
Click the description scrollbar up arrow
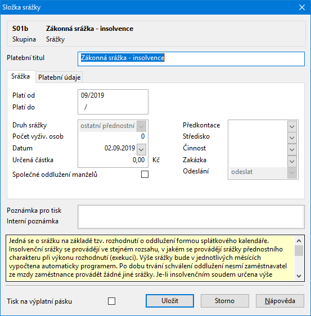[x=299, y=241]
